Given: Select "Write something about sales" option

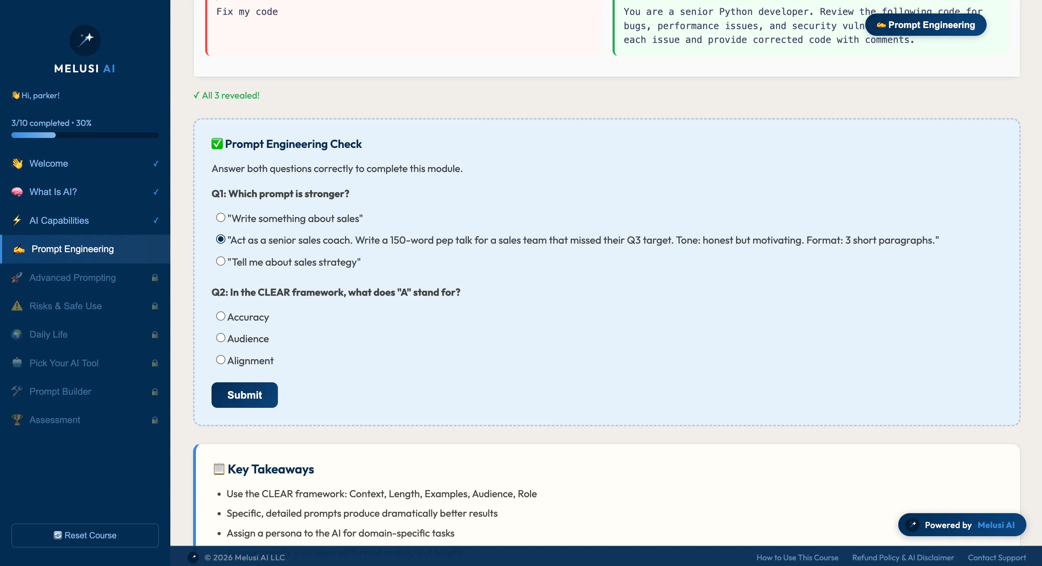Looking at the screenshot, I should point(220,217).
